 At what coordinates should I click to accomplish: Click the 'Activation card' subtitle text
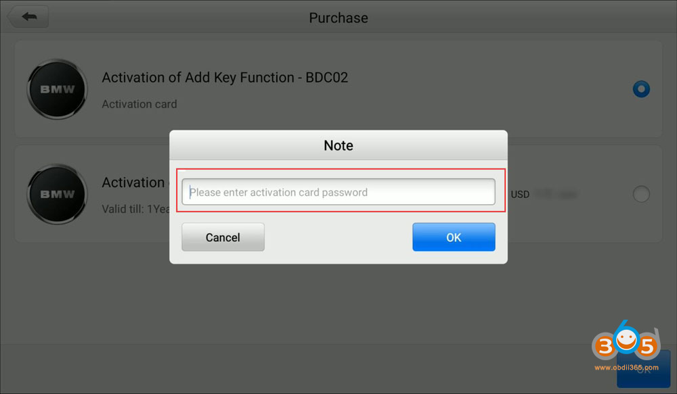click(x=139, y=104)
